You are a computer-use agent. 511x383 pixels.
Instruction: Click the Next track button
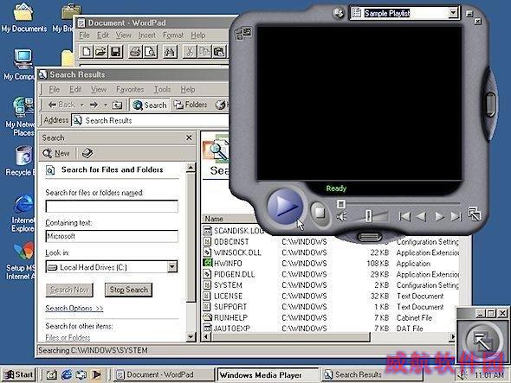(x=456, y=216)
